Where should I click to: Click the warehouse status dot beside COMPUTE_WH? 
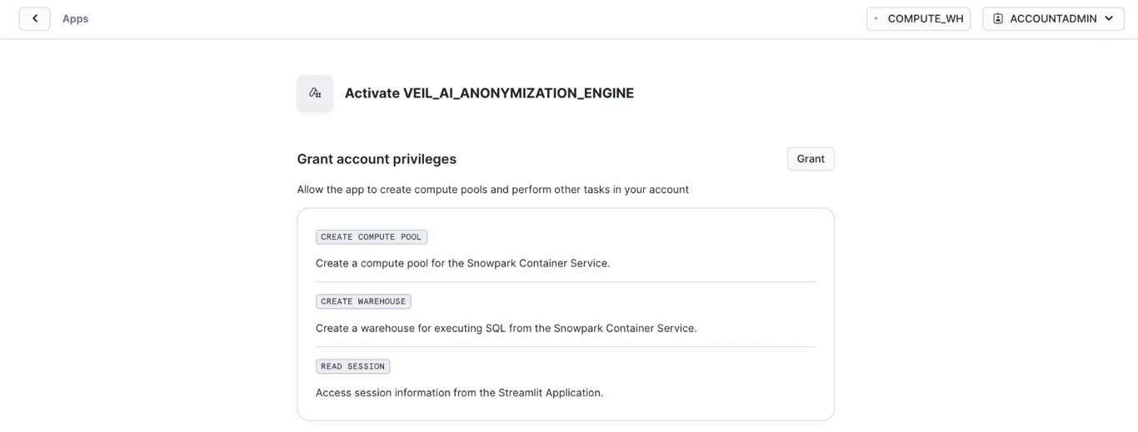(876, 18)
